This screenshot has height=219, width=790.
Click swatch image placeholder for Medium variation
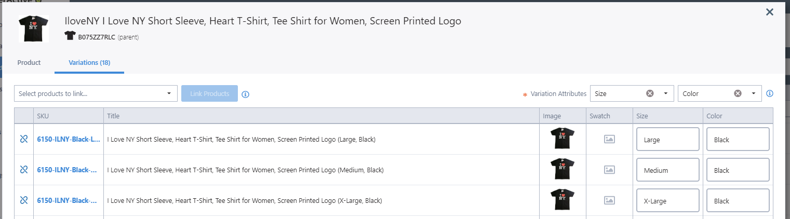pyautogui.click(x=609, y=170)
